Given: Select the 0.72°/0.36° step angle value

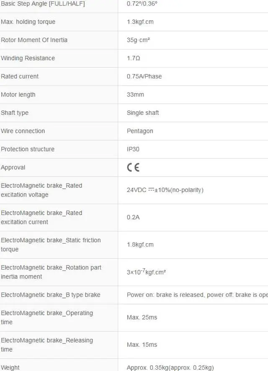Looking at the screenshot, I should pos(142,4).
